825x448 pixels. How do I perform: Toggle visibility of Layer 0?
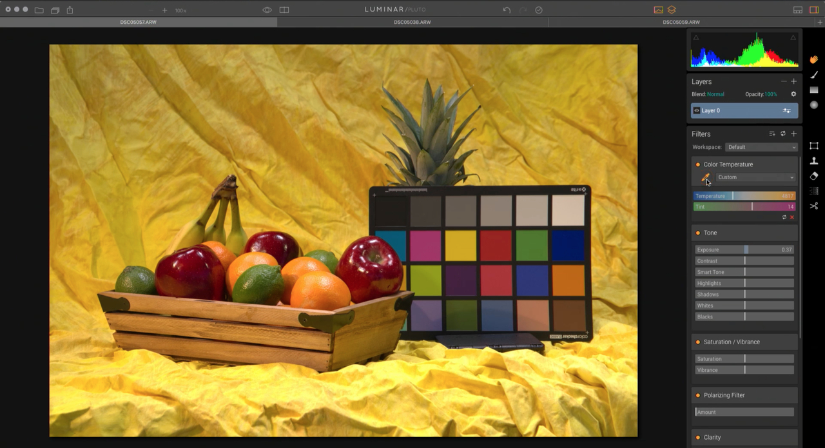[696, 110]
